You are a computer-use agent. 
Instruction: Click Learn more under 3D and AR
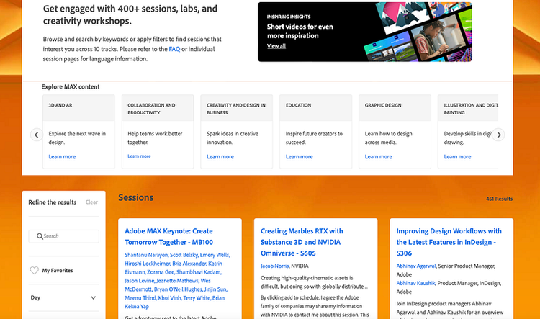(x=62, y=156)
